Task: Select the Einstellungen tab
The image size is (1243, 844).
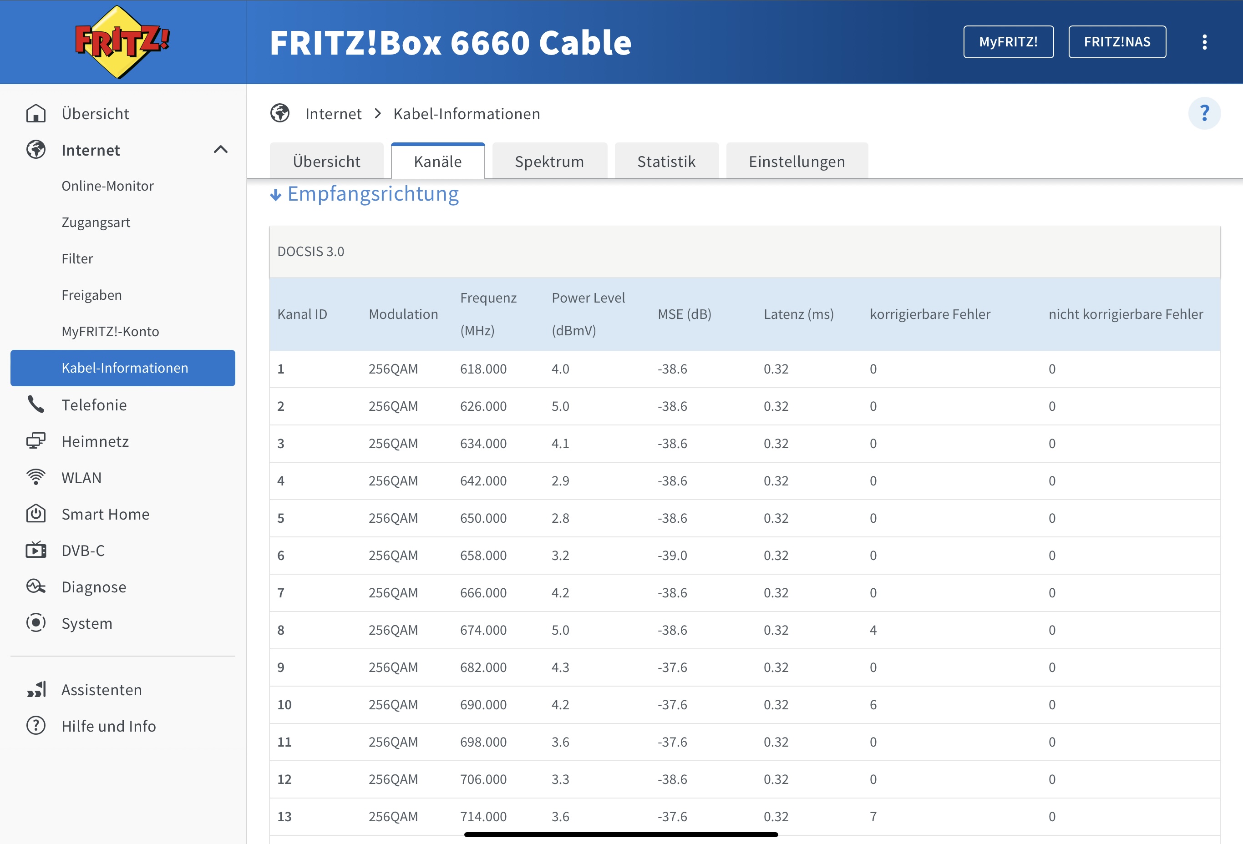Action: pyautogui.click(x=797, y=162)
